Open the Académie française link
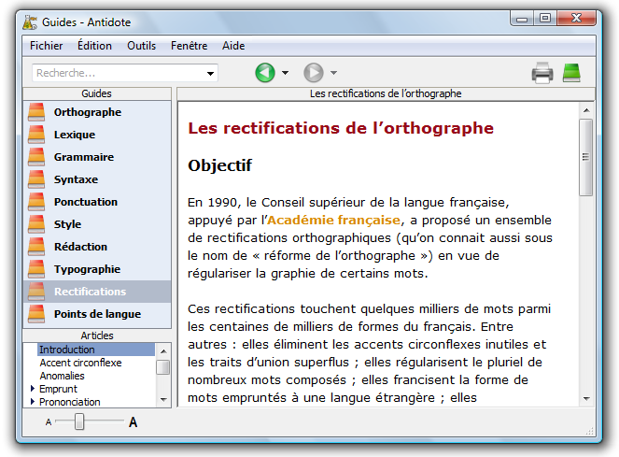Screen dimensions: 619x457 point(333,220)
